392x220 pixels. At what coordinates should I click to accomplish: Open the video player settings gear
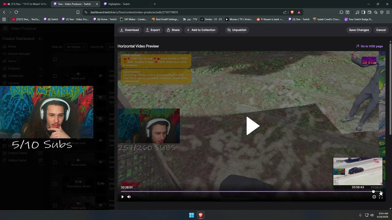pyautogui.click(x=374, y=197)
